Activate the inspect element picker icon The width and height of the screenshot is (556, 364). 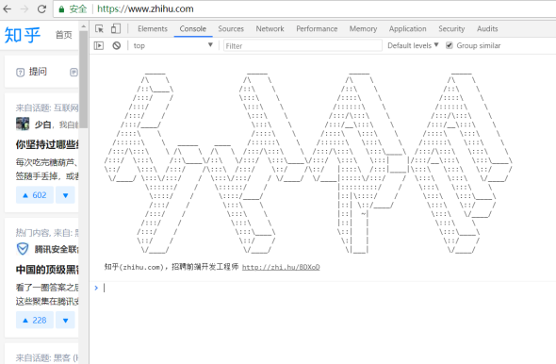(x=99, y=28)
